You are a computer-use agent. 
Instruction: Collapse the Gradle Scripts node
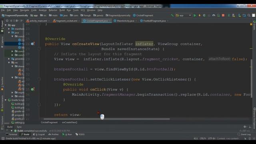point(6,100)
